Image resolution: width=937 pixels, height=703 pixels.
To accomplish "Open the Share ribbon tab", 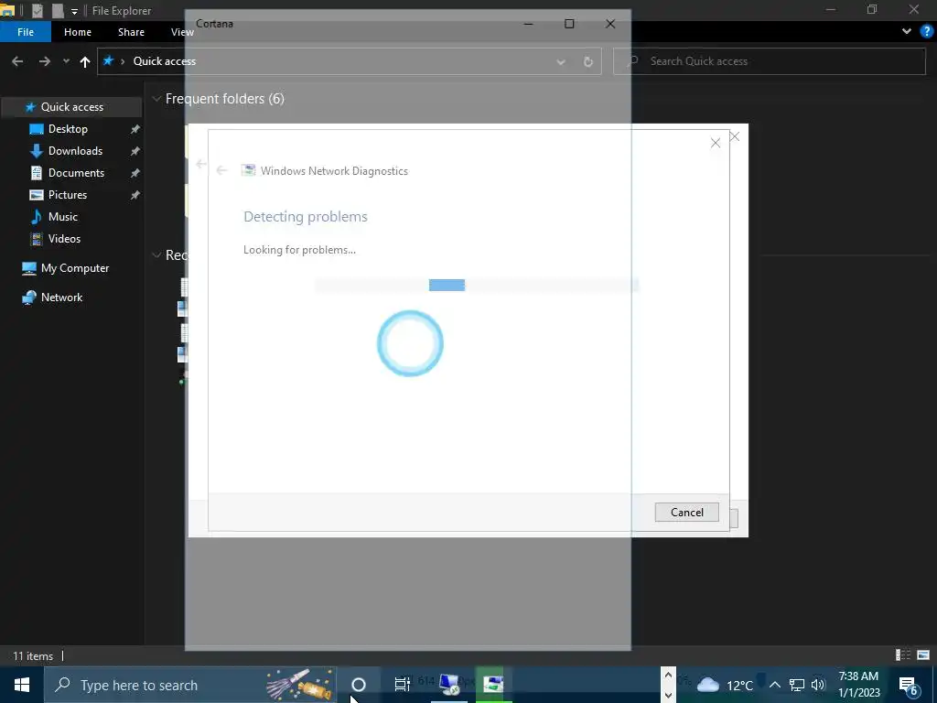I will click(x=131, y=32).
